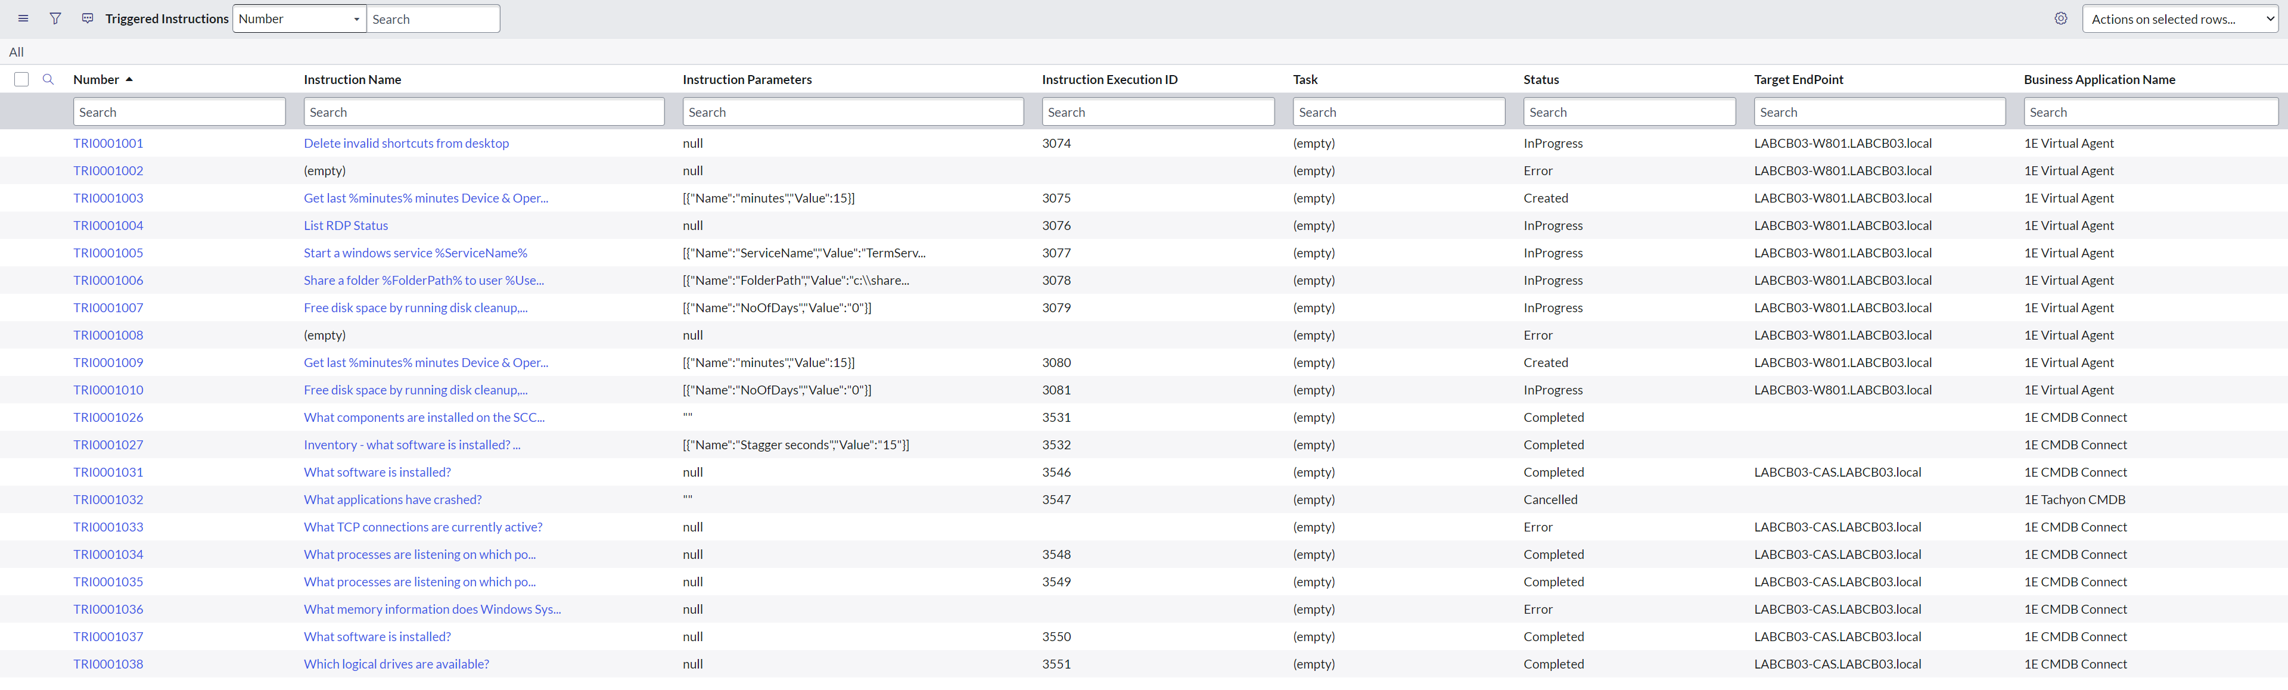
Task: Click execution ID 3074 cell
Action: pyautogui.click(x=1057, y=143)
